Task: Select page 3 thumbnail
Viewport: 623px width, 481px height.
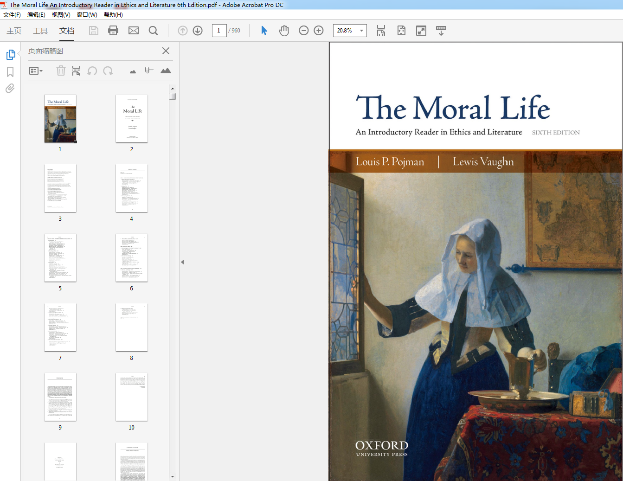Action: click(x=60, y=188)
